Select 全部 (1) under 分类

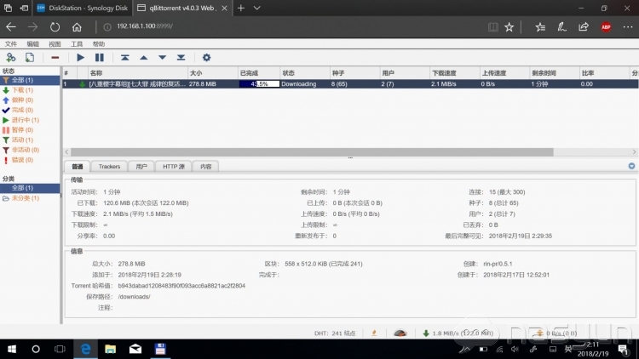(x=30, y=188)
